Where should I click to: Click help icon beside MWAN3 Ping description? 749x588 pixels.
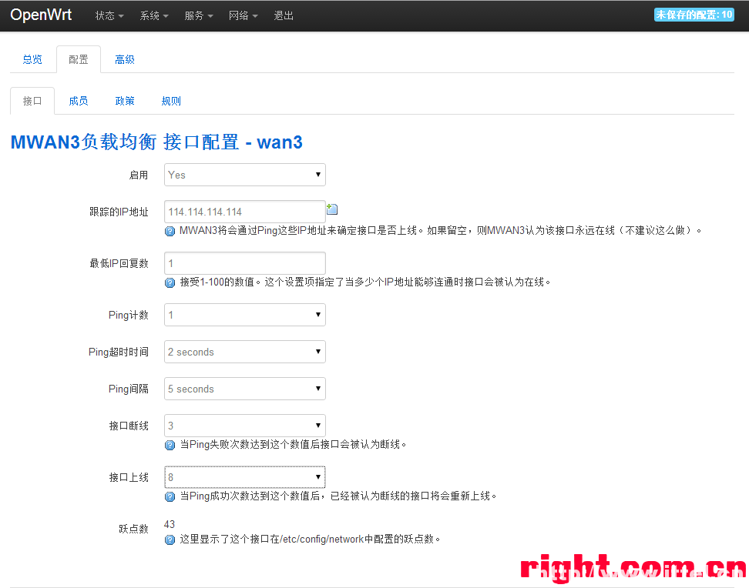[x=170, y=232]
